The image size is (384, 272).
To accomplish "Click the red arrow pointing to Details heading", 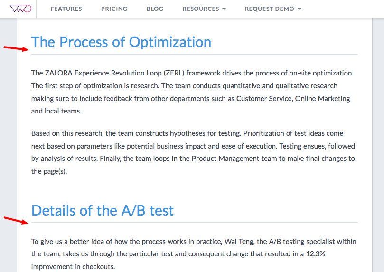I will 16,220.
